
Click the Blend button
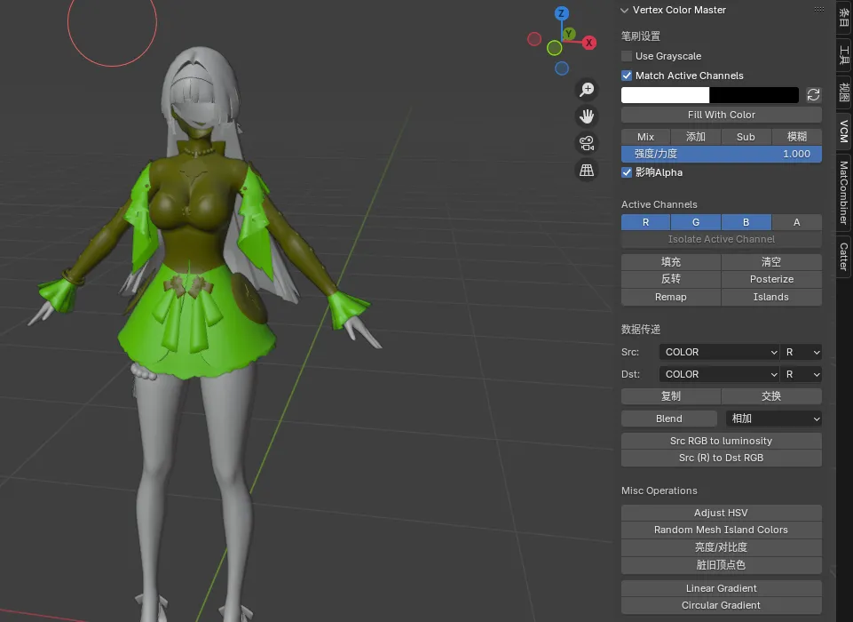(x=669, y=419)
